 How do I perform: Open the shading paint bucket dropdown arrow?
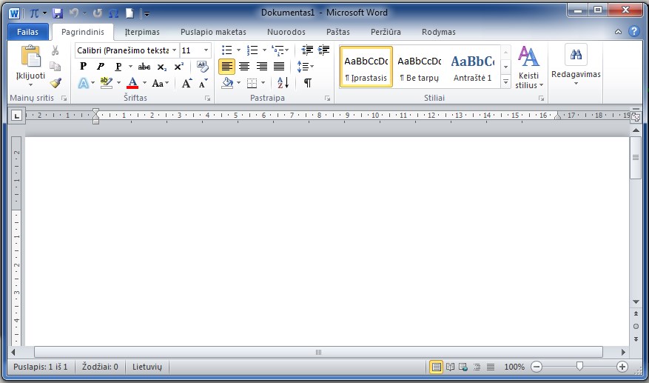pyautogui.click(x=239, y=83)
